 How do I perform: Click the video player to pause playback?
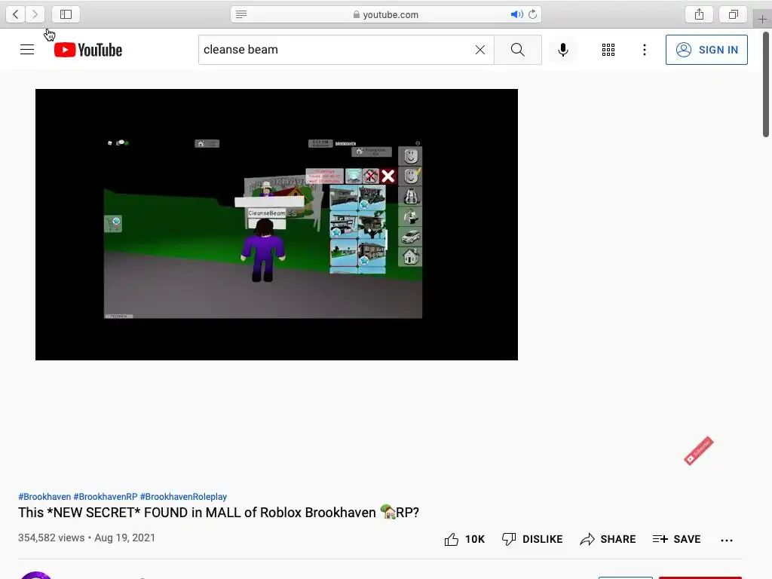pos(277,225)
